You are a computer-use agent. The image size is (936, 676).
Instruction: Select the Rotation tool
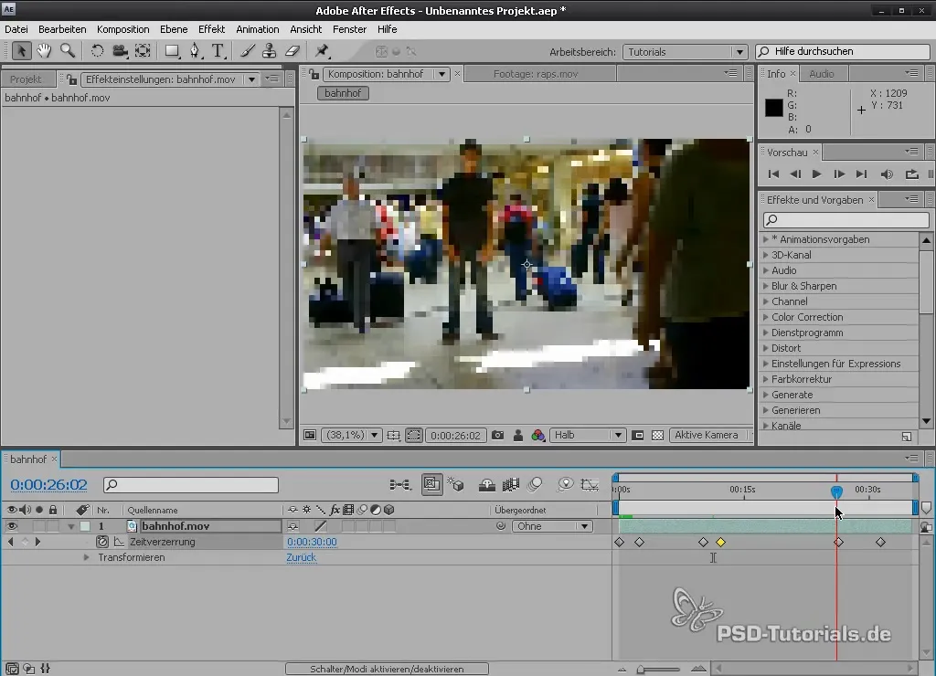pyautogui.click(x=97, y=51)
